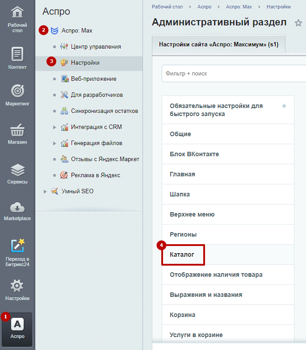Select Центр управления tree item
This screenshot has height=350, width=306.
96,46
